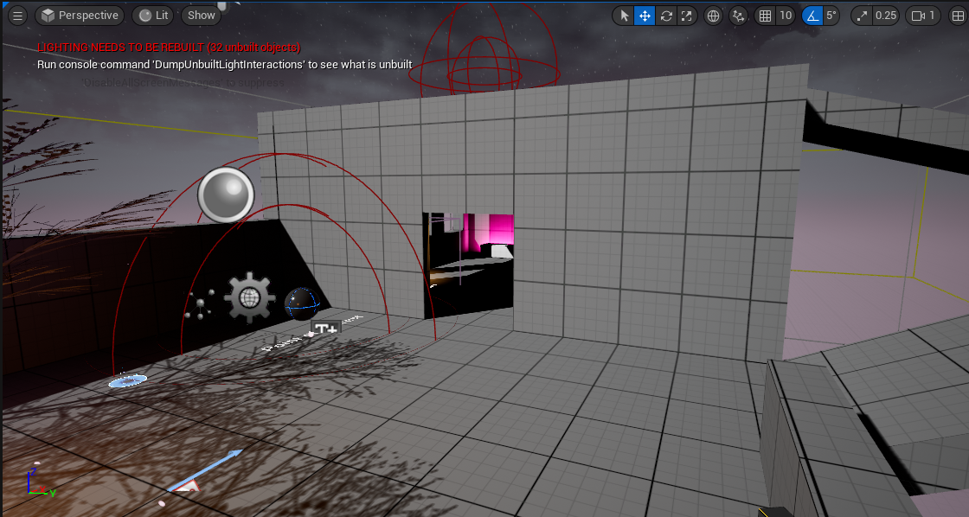The height and width of the screenshot is (517, 969).
Task: Activate the Scale objects tool
Action: (x=687, y=16)
